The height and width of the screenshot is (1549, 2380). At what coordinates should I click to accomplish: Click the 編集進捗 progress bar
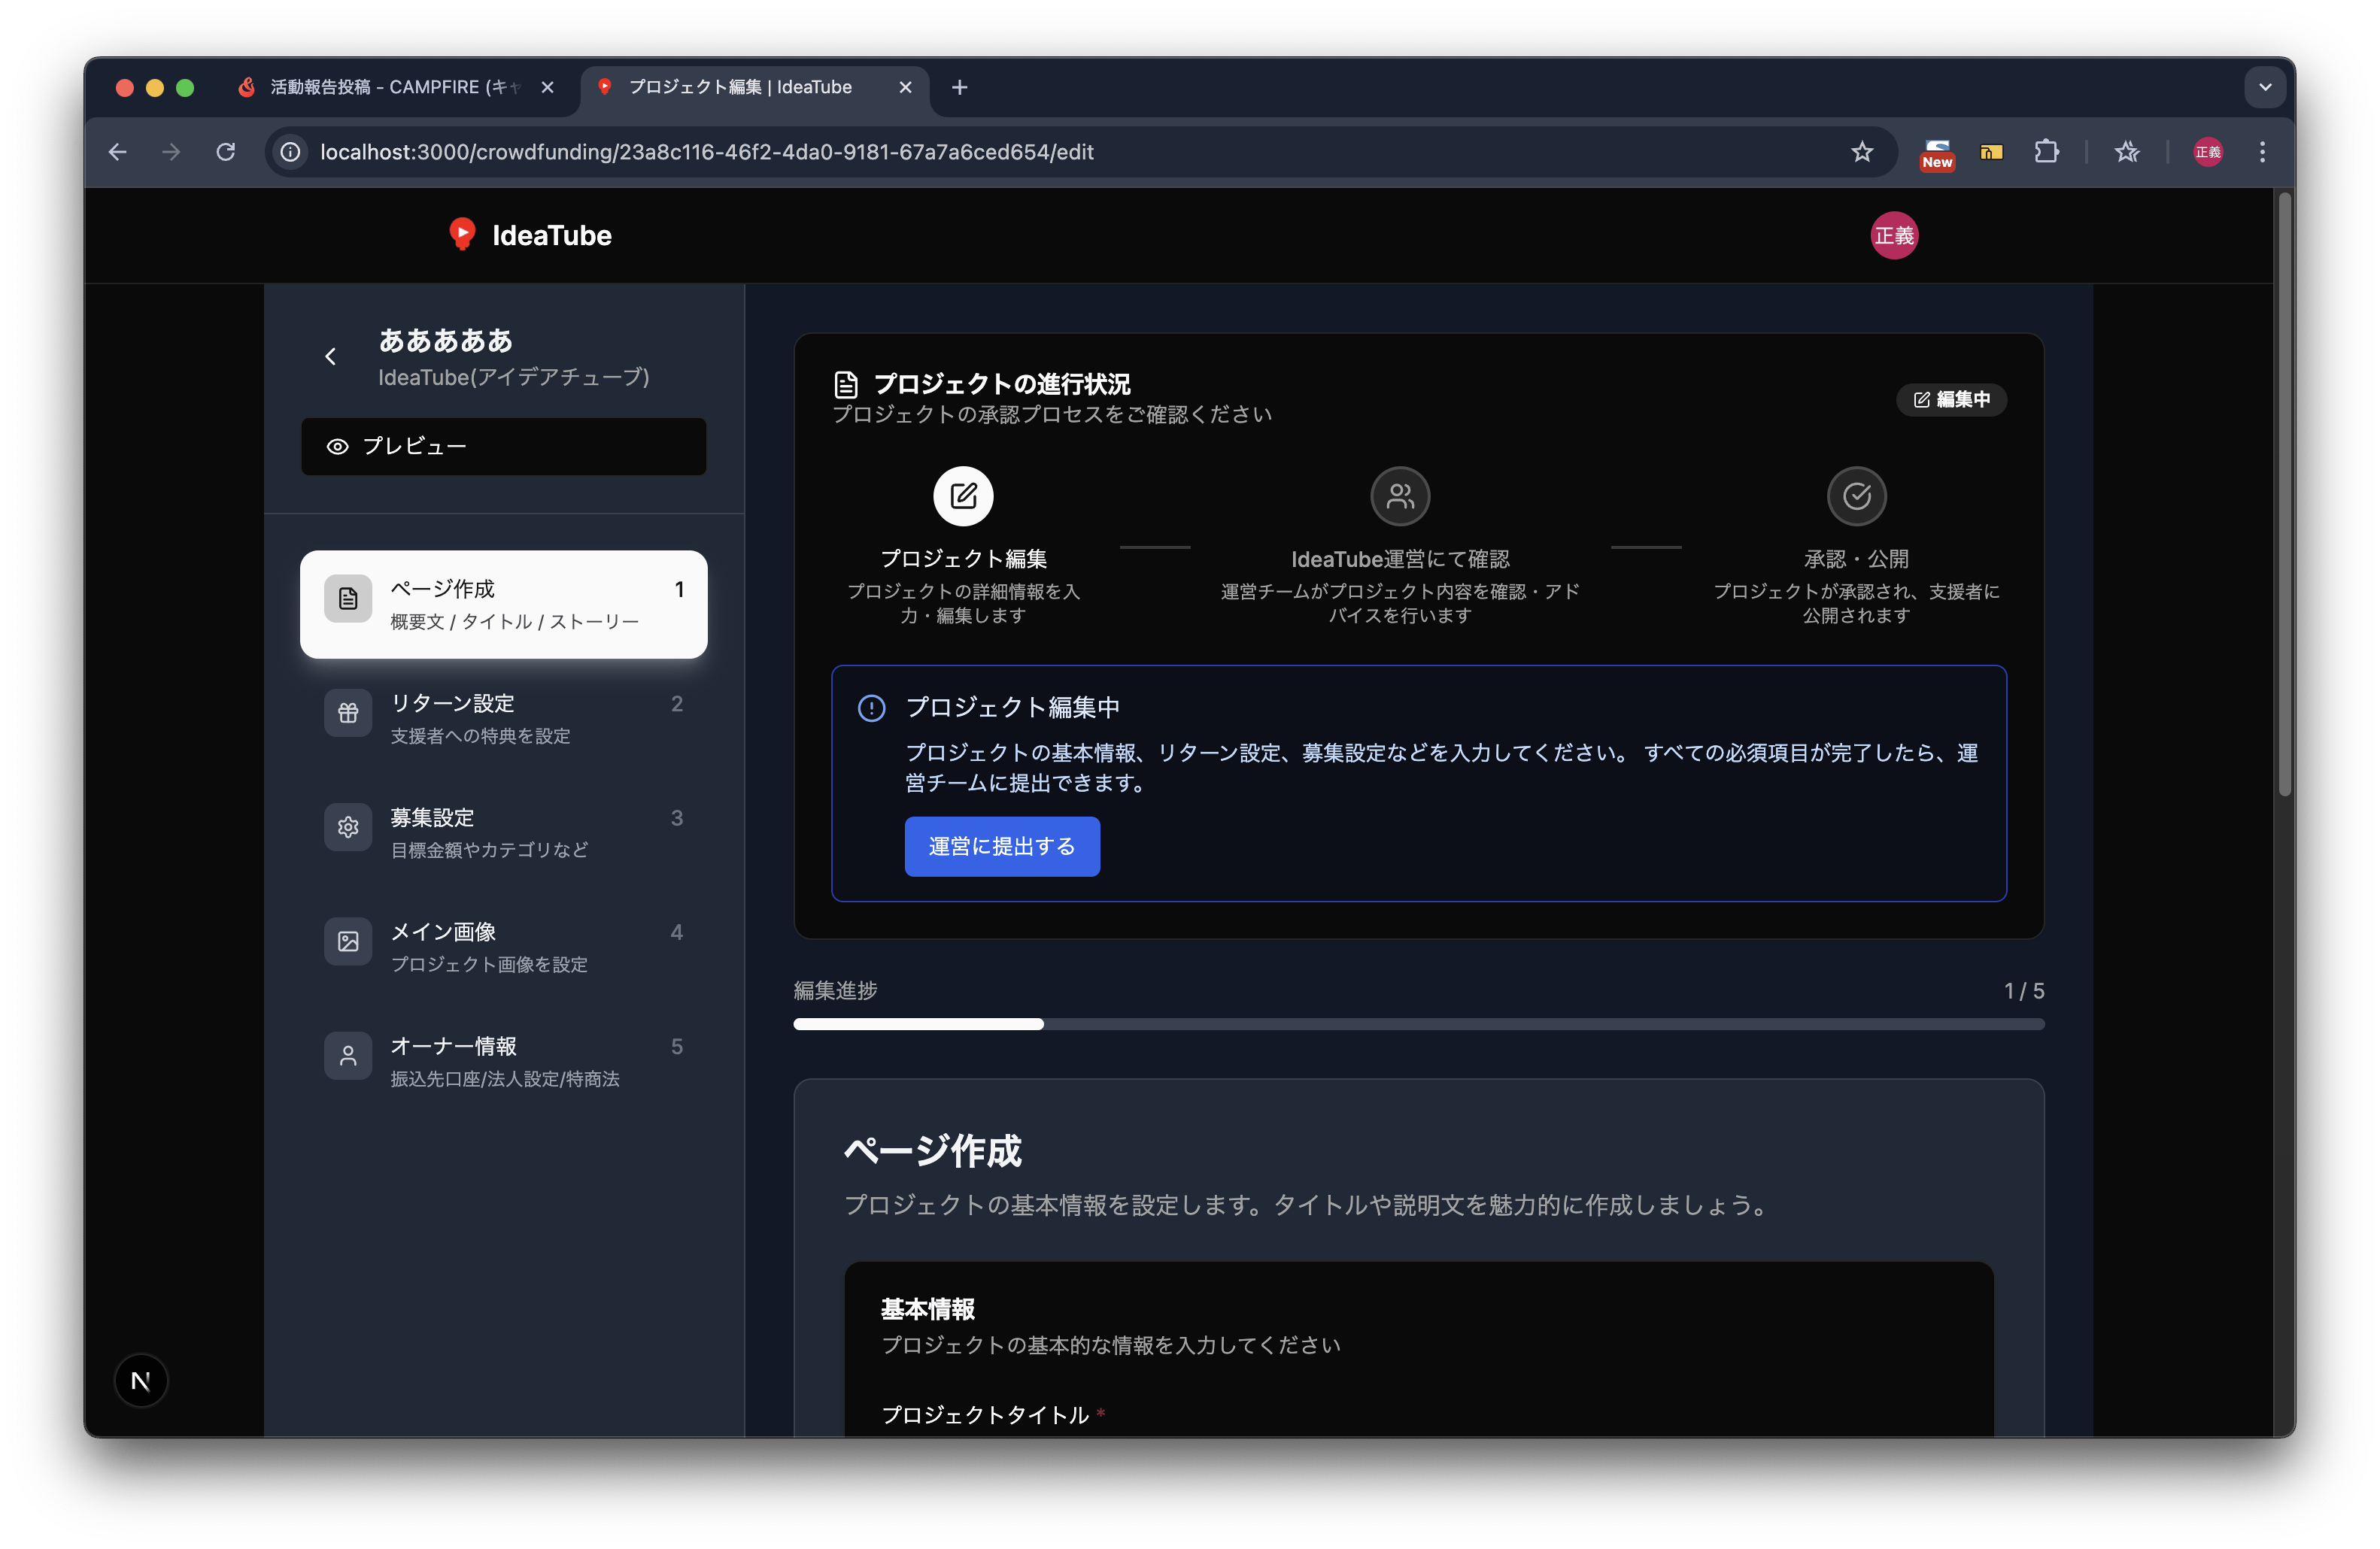click(x=1418, y=1024)
